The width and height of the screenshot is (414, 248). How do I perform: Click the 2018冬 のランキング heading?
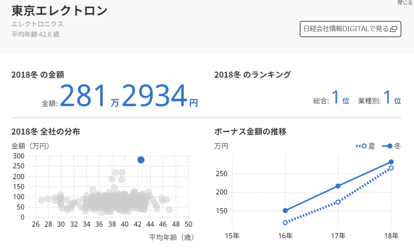click(x=252, y=75)
